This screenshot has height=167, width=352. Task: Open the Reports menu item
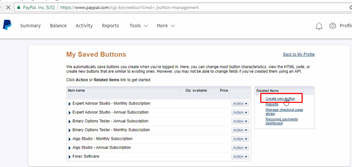tap(110, 26)
